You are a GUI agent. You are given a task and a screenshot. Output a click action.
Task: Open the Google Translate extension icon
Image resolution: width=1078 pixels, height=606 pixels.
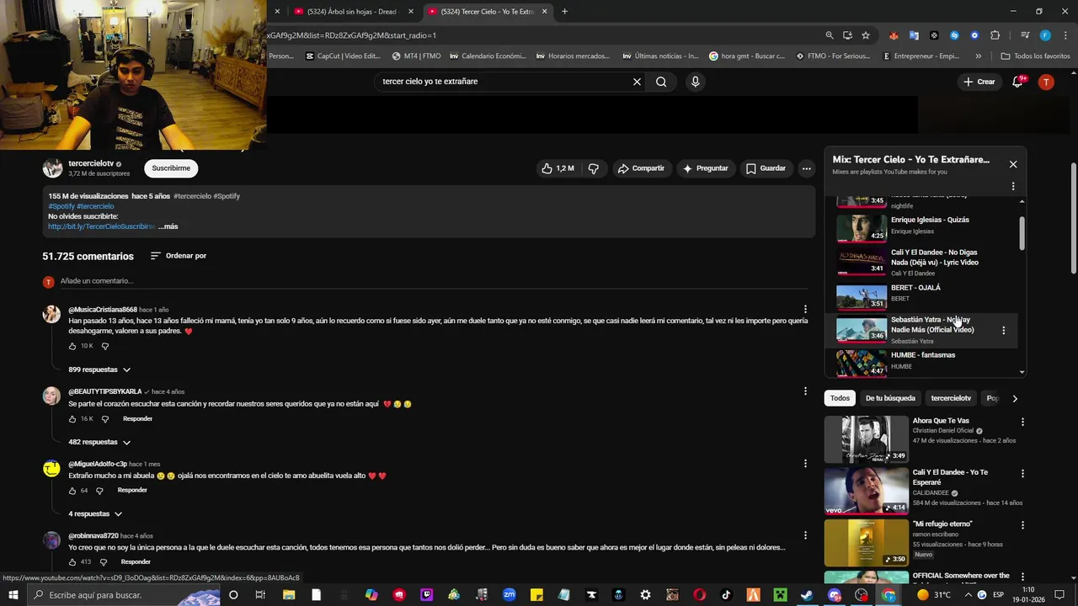pos(914,35)
